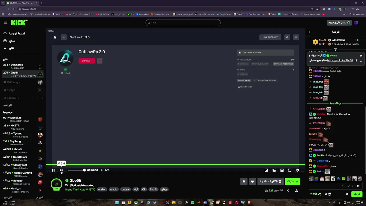Collapse the chat panel arrow icon

309,32
